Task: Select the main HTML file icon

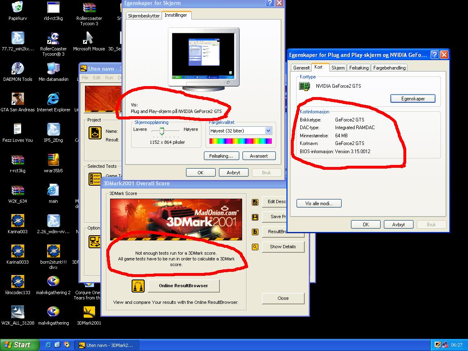Action: [54, 190]
